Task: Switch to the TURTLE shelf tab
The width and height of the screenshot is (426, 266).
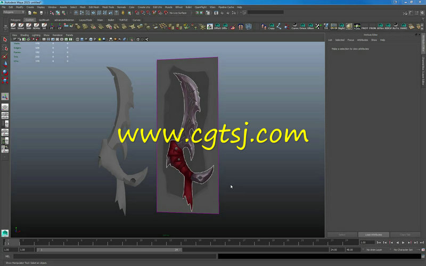Action: pos(123,20)
